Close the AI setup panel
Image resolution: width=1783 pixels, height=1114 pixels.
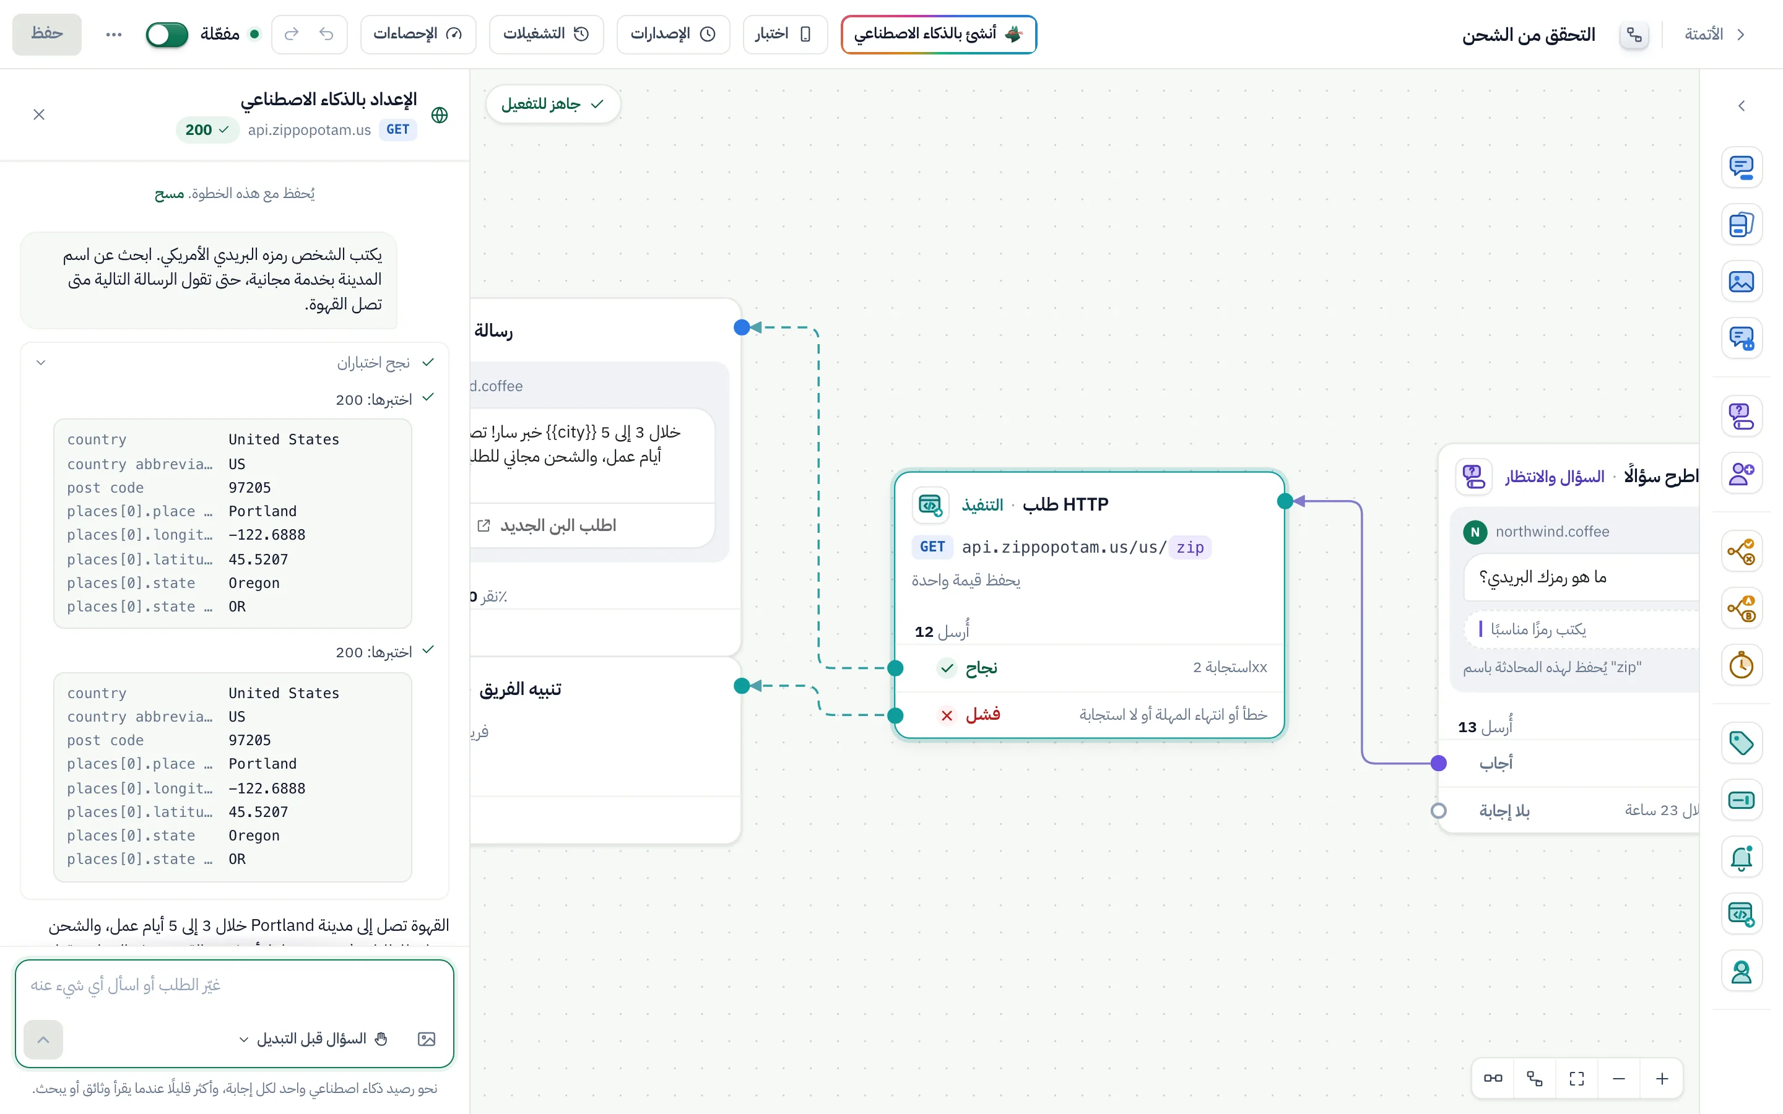[x=39, y=114]
